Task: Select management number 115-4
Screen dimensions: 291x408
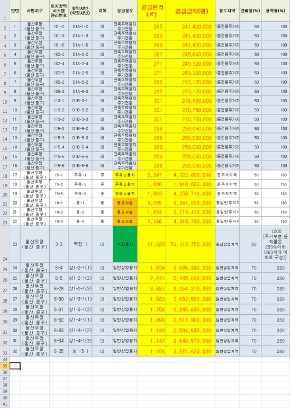Action: coord(59,147)
